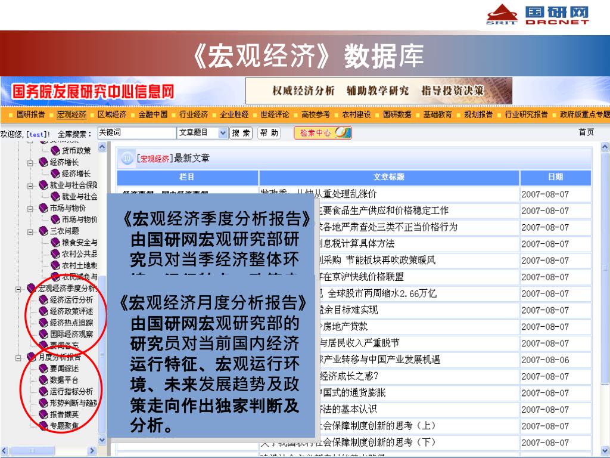Collapse the 月度分析报告 tree node
This screenshot has width=610, height=458.
18,358
